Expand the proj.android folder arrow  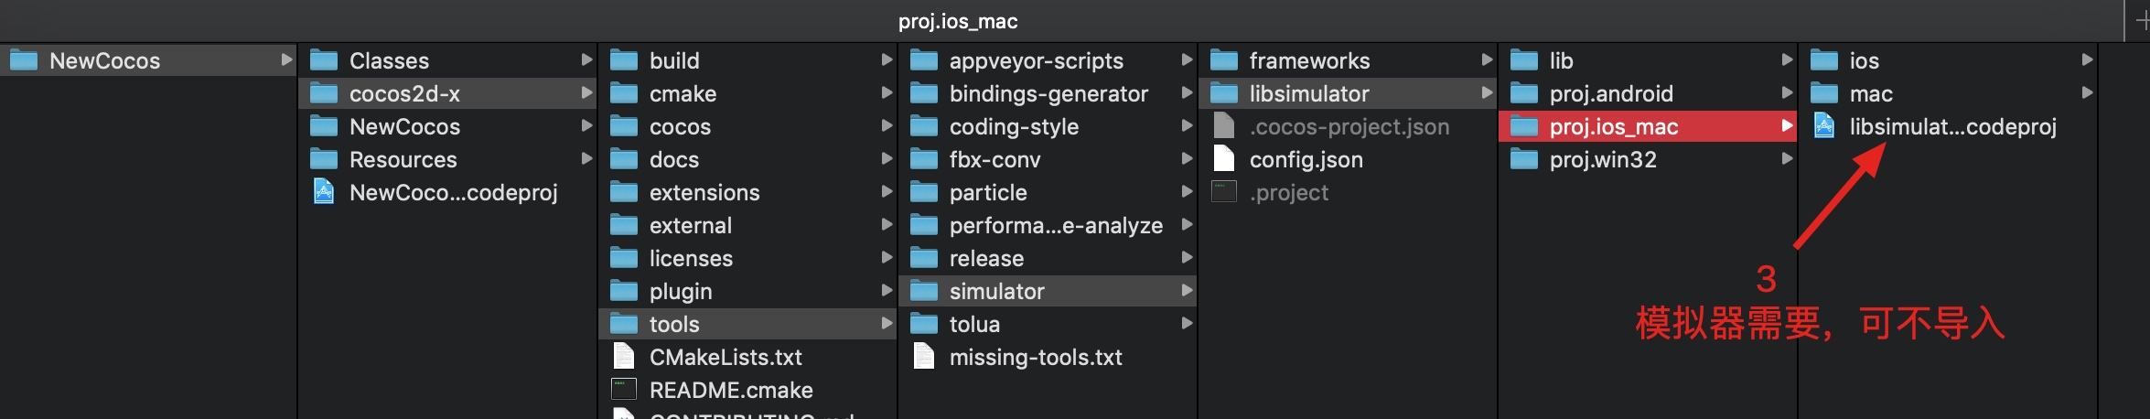(x=1787, y=93)
